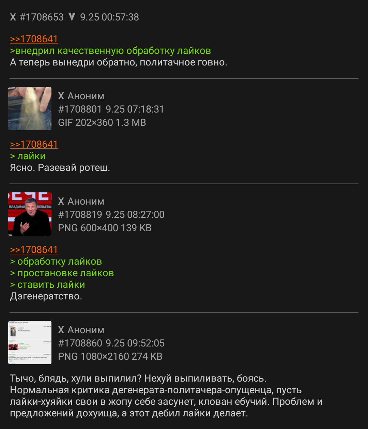
Task: Tap the X icon beside post #1708860
Action: tap(61, 330)
